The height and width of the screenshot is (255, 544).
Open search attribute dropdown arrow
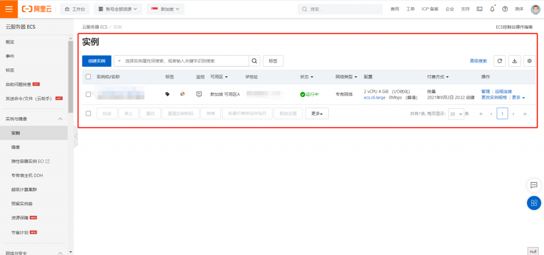point(120,61)
